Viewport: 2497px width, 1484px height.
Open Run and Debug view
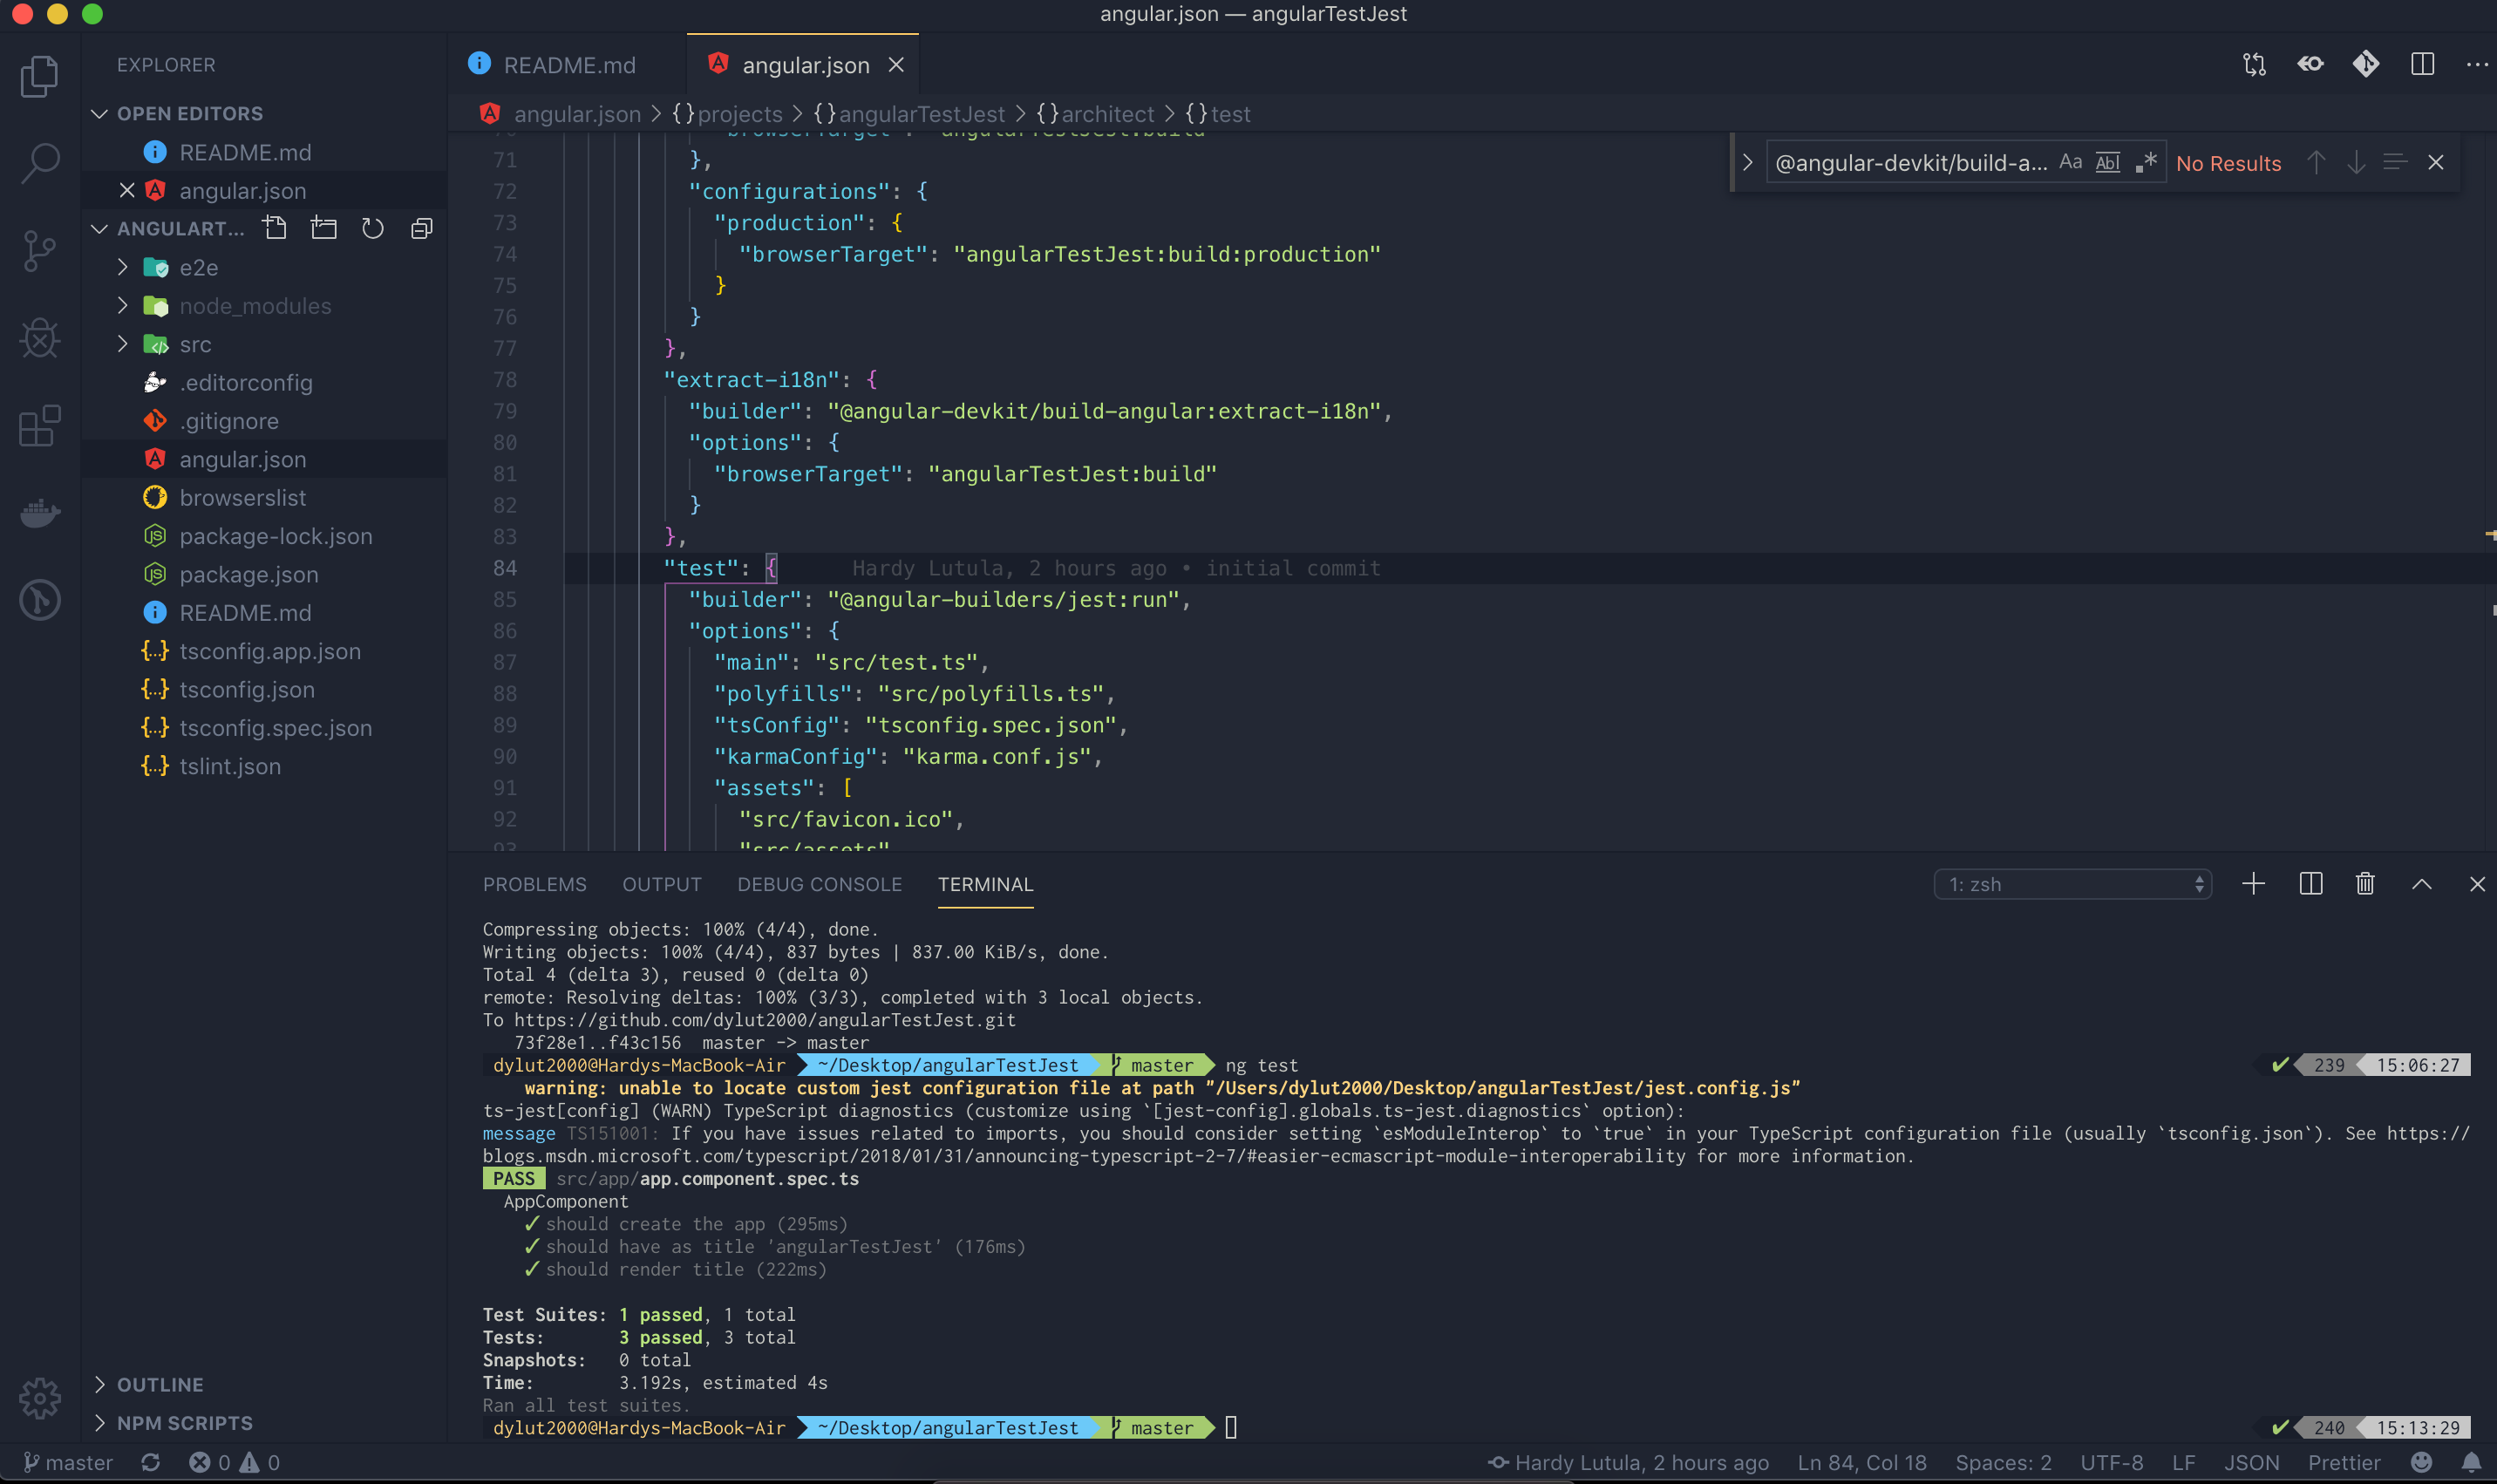coord(40,338)
